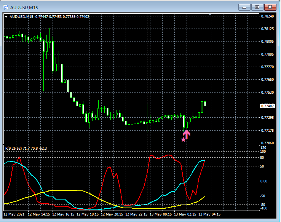Click the 0.77295 price scale label

(267, 117)
